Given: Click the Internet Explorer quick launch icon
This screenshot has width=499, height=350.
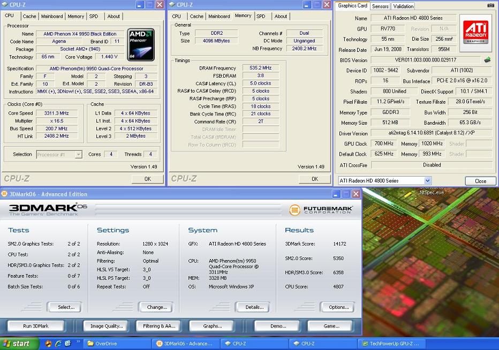Looking at the screenshot, I should point(58,344).
